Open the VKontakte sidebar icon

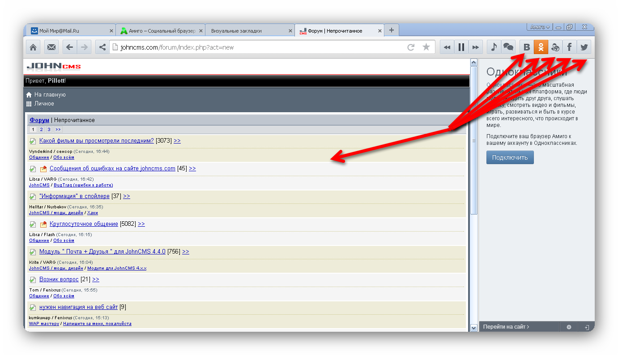pos(527,47)
